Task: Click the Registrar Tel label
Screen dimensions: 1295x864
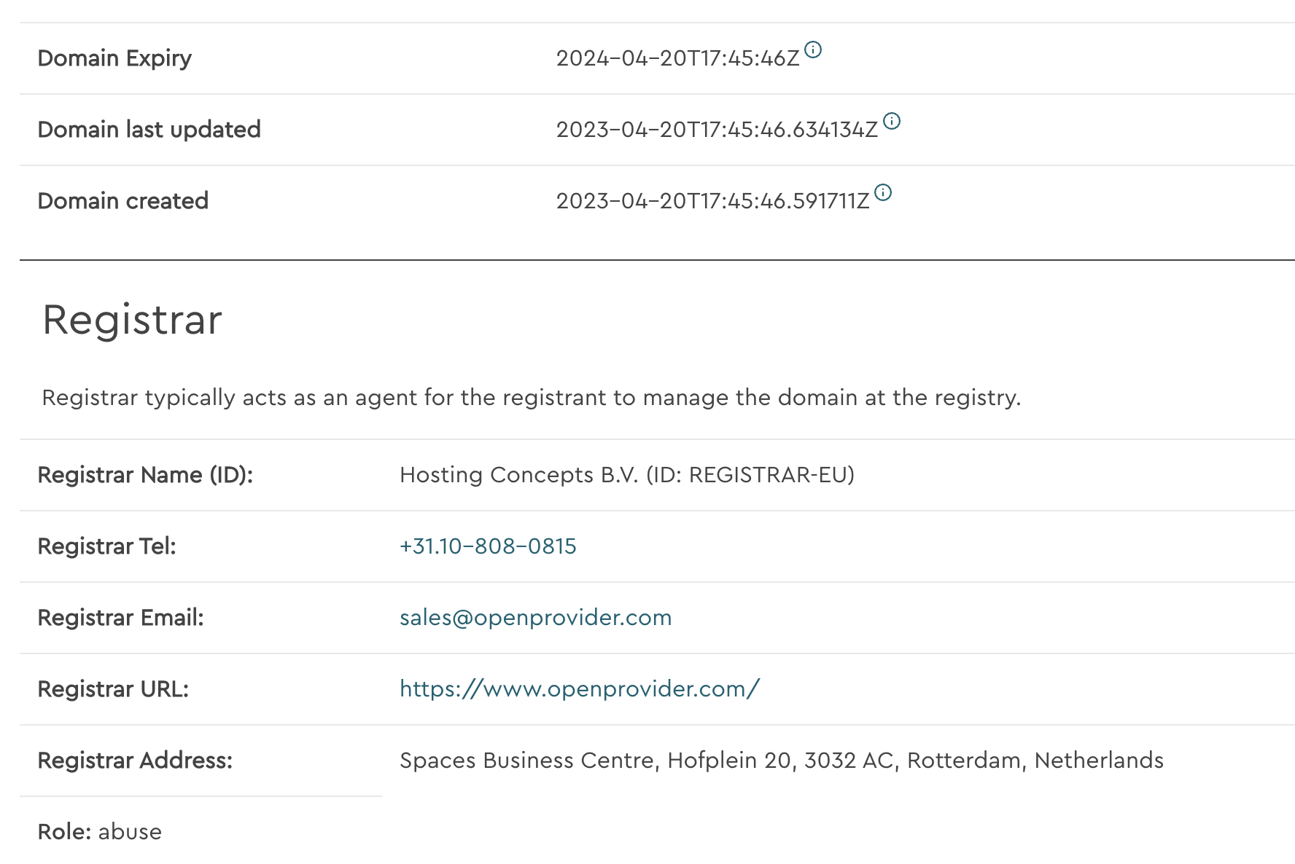Action: pyautogui.click(x=107, y=546)
